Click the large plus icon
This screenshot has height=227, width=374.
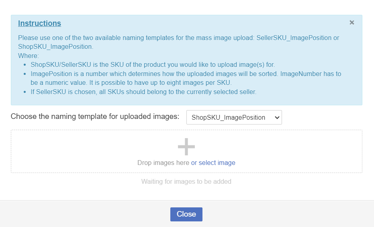186,147
